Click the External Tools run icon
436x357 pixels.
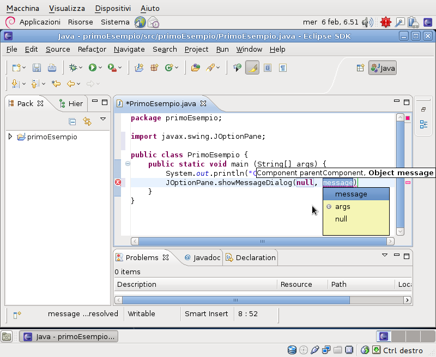point(112,67)
